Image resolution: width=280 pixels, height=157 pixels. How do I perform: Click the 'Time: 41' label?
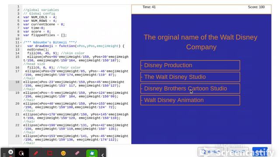149,7
